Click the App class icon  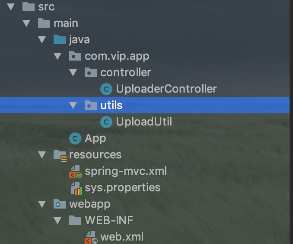(x=75, y=138)
